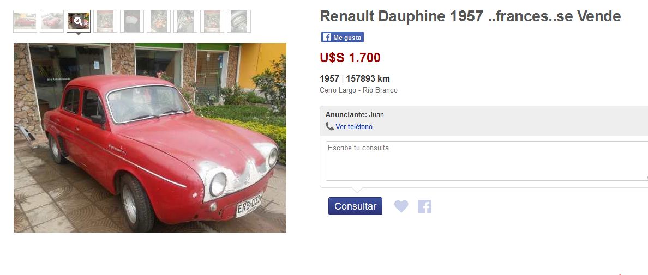Submit the inquiry with the Consultar button

(356, 206)
